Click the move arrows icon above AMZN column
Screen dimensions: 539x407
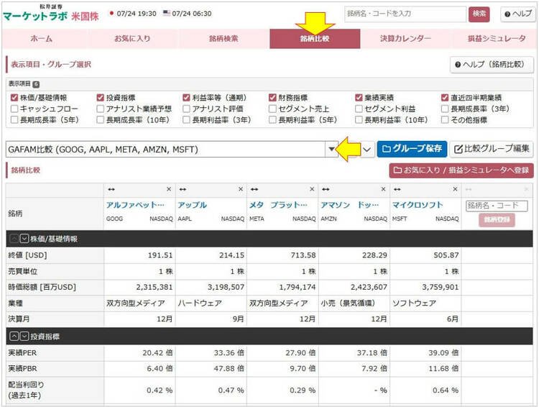[326, 189]
